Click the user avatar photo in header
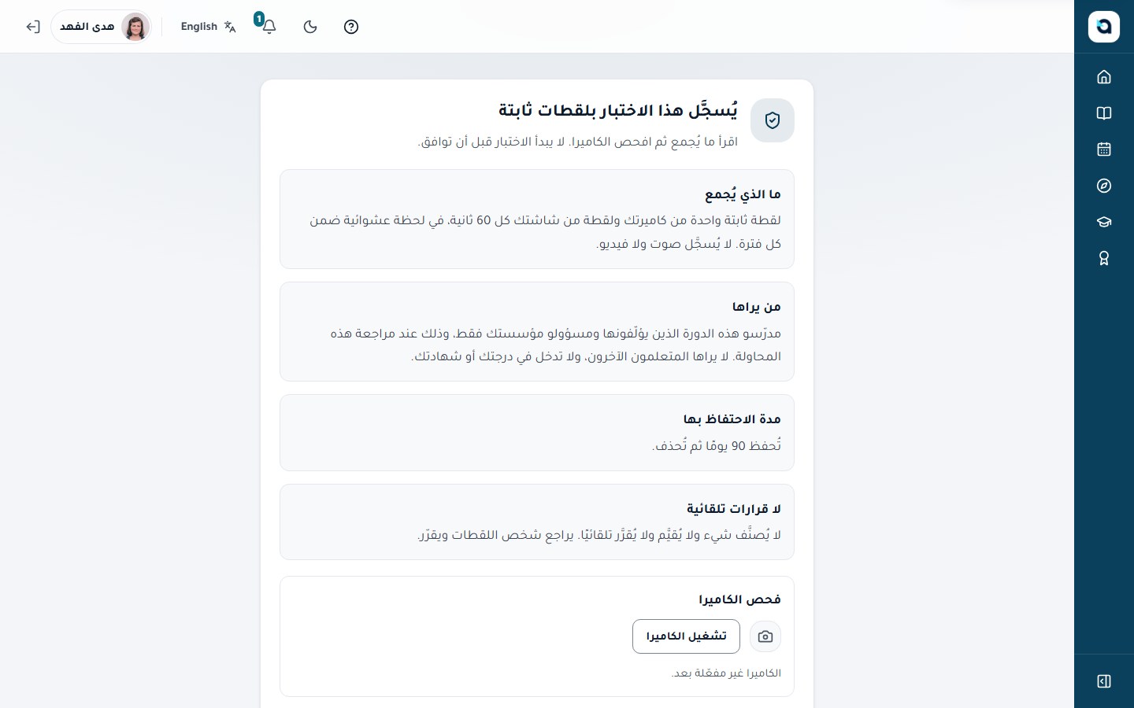This screenshot has height=708, width=1134. [x=135, y=27]
